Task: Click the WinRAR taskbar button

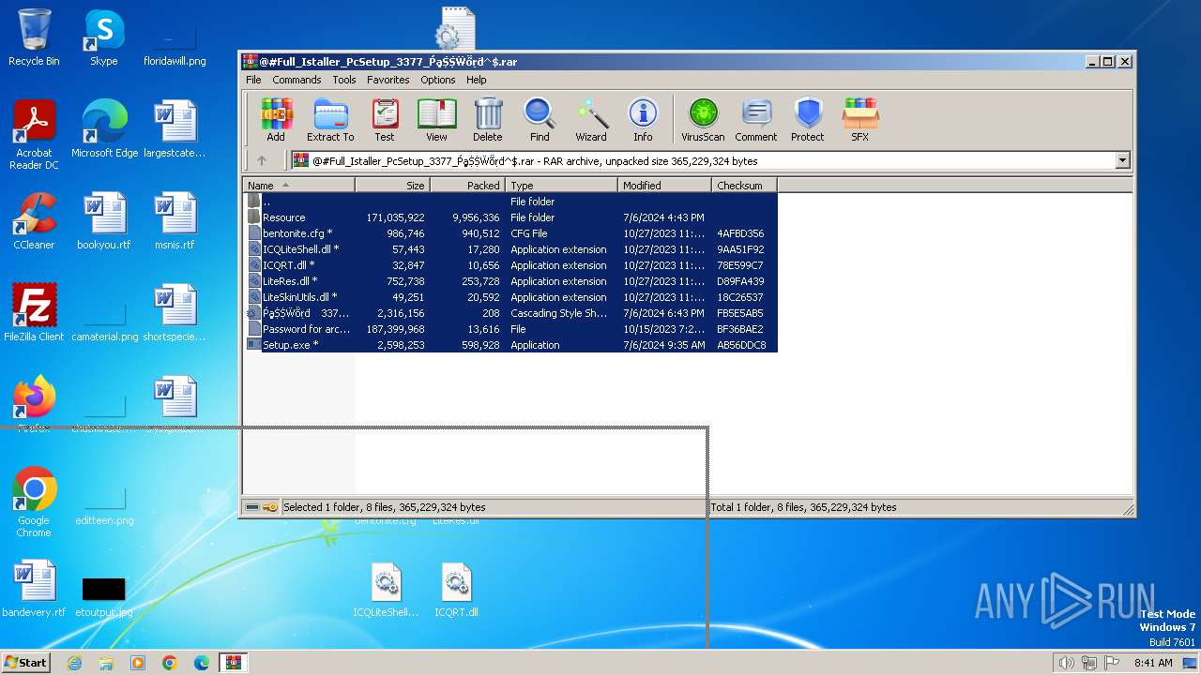Action: 233,663
